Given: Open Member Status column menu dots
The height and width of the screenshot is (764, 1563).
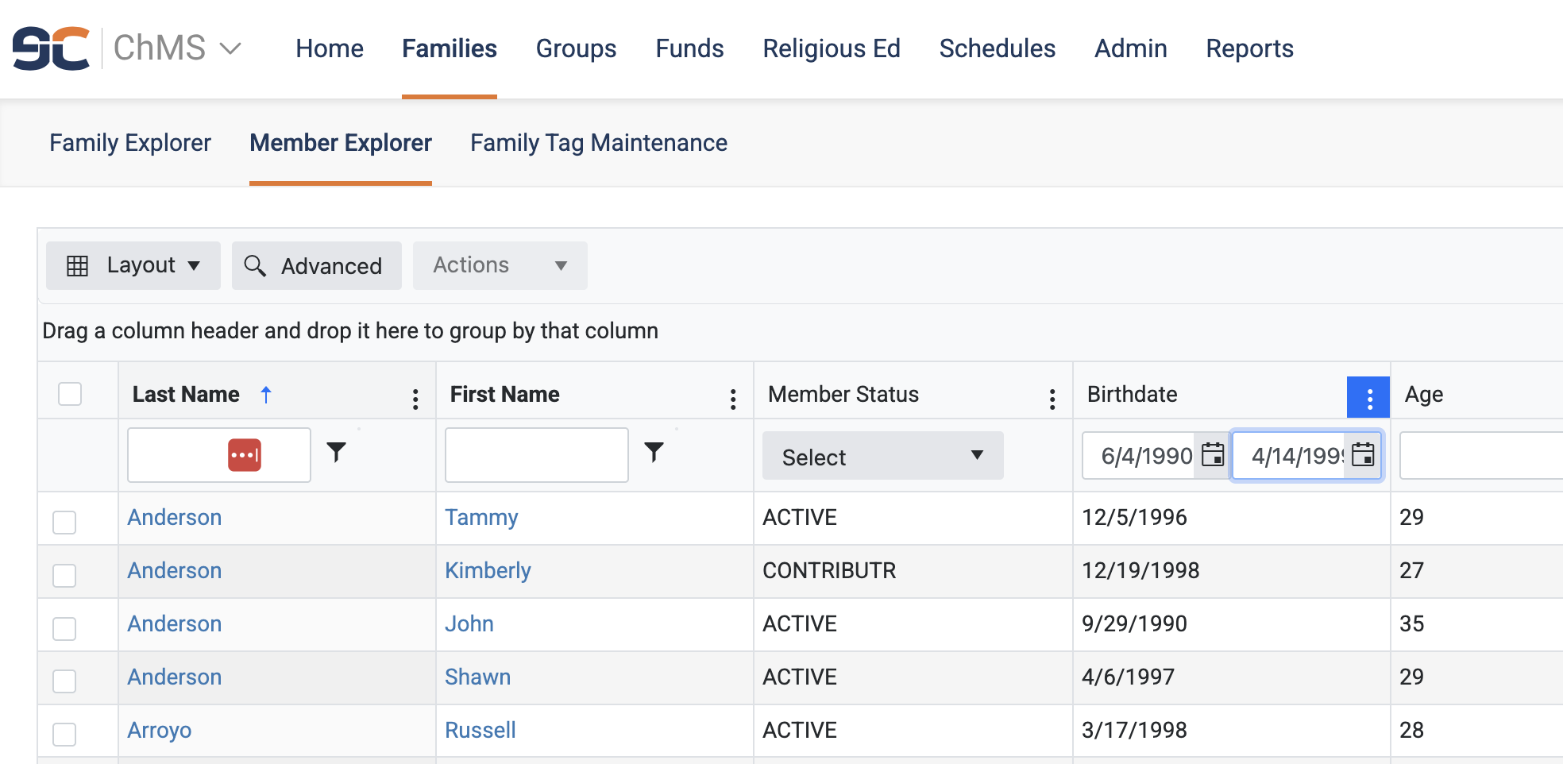Looking at the screenshot, I should tap(1052, 399).
